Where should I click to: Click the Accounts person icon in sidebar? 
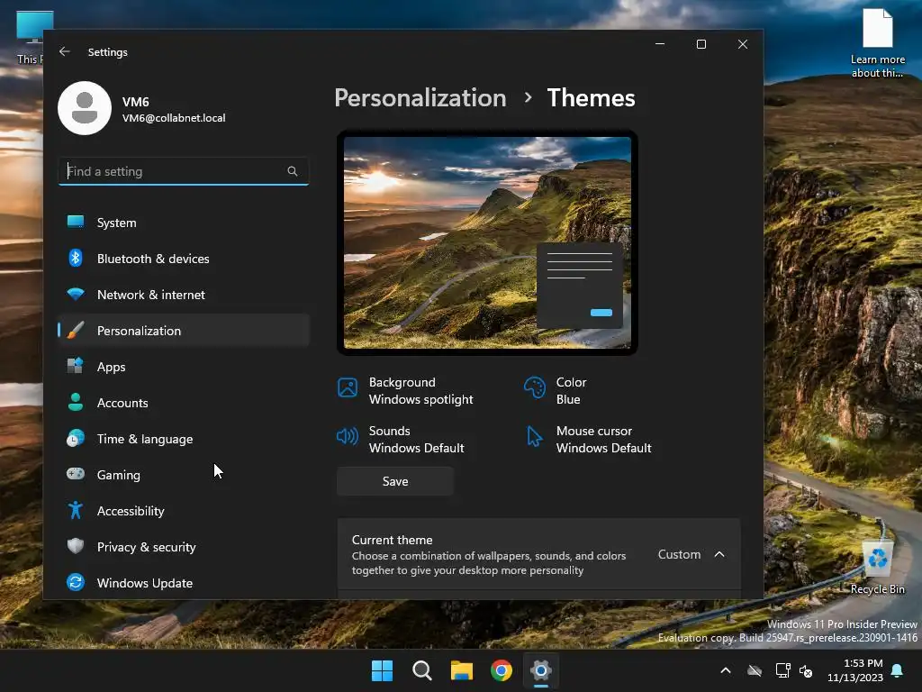pos(76,403)
